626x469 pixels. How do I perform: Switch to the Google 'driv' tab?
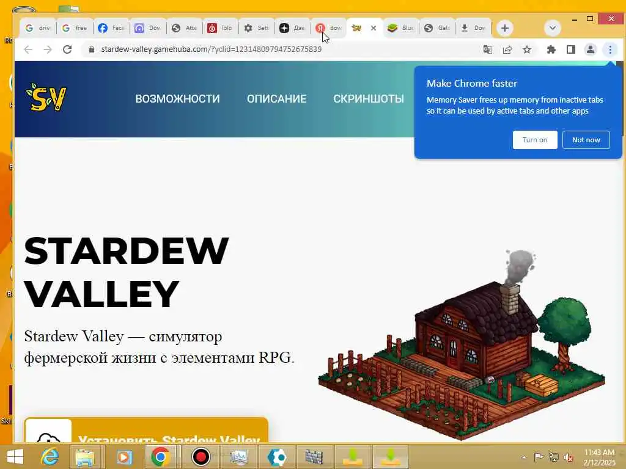(x=39, y=28)
